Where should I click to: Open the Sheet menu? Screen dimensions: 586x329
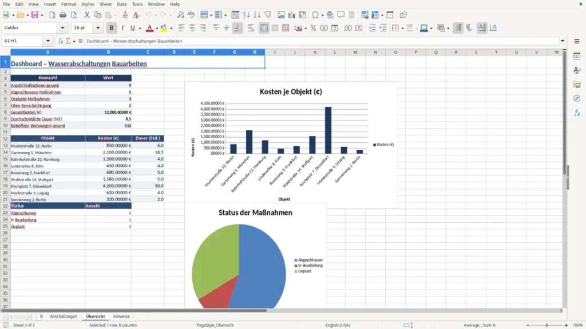[105, 4]
